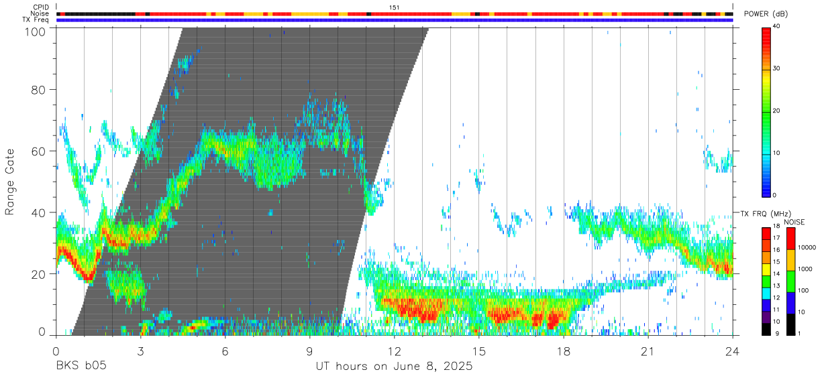
Task: Click the 3 tick on UT hours axis
Action: pos(141,351)
